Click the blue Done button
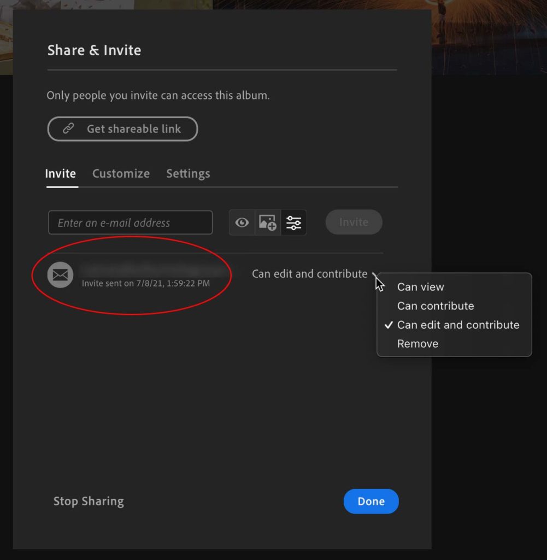Image resolution: width=547 pixels, height=560 pixels. (x=371, y=501)
